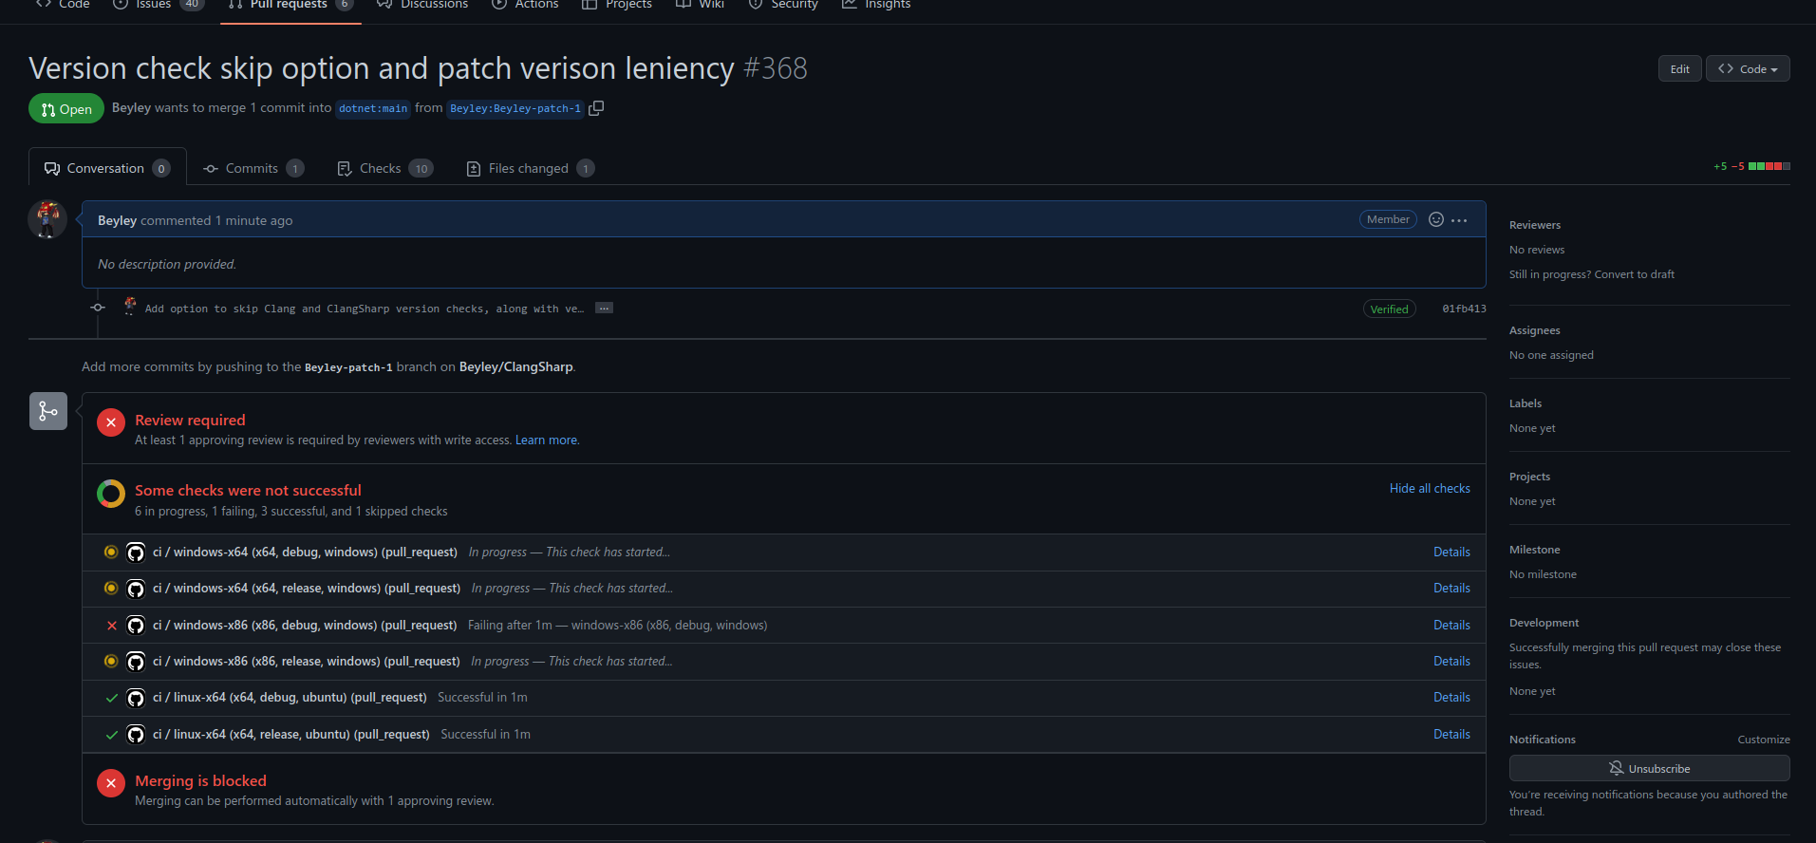Screen dimensions: 1816x843
Task: Open Details for linux-x64 debug check
Action: click(x=1451, y=697)
